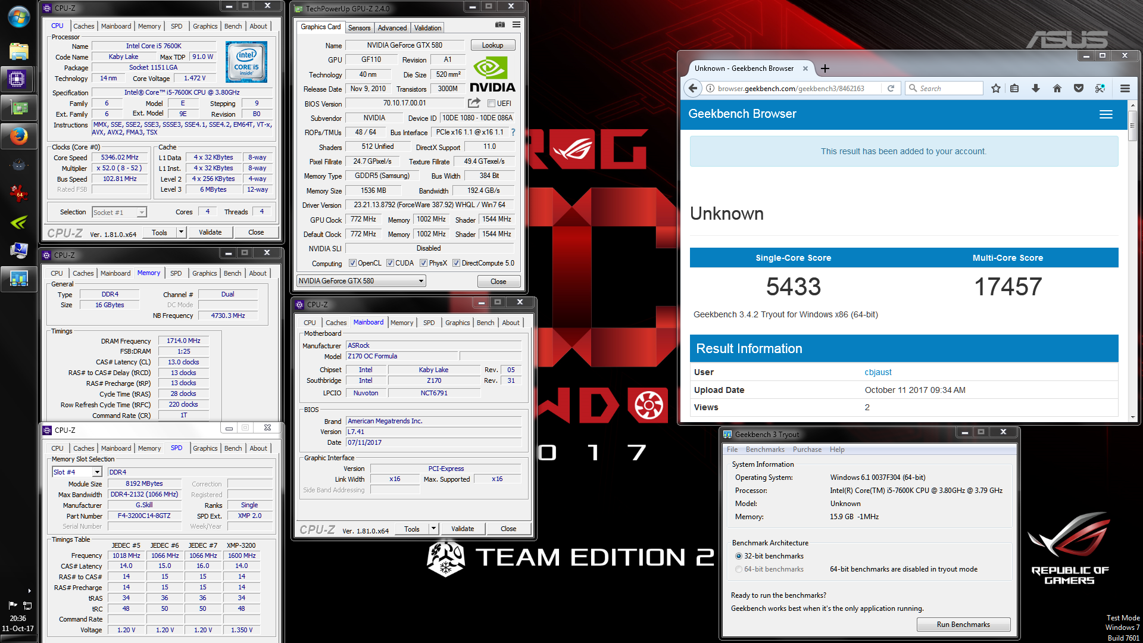Viewport: 1143px width, 643px height.
Task: Expand the Geekbench Browser navigation menu
Action: (x=1106, y=114)
